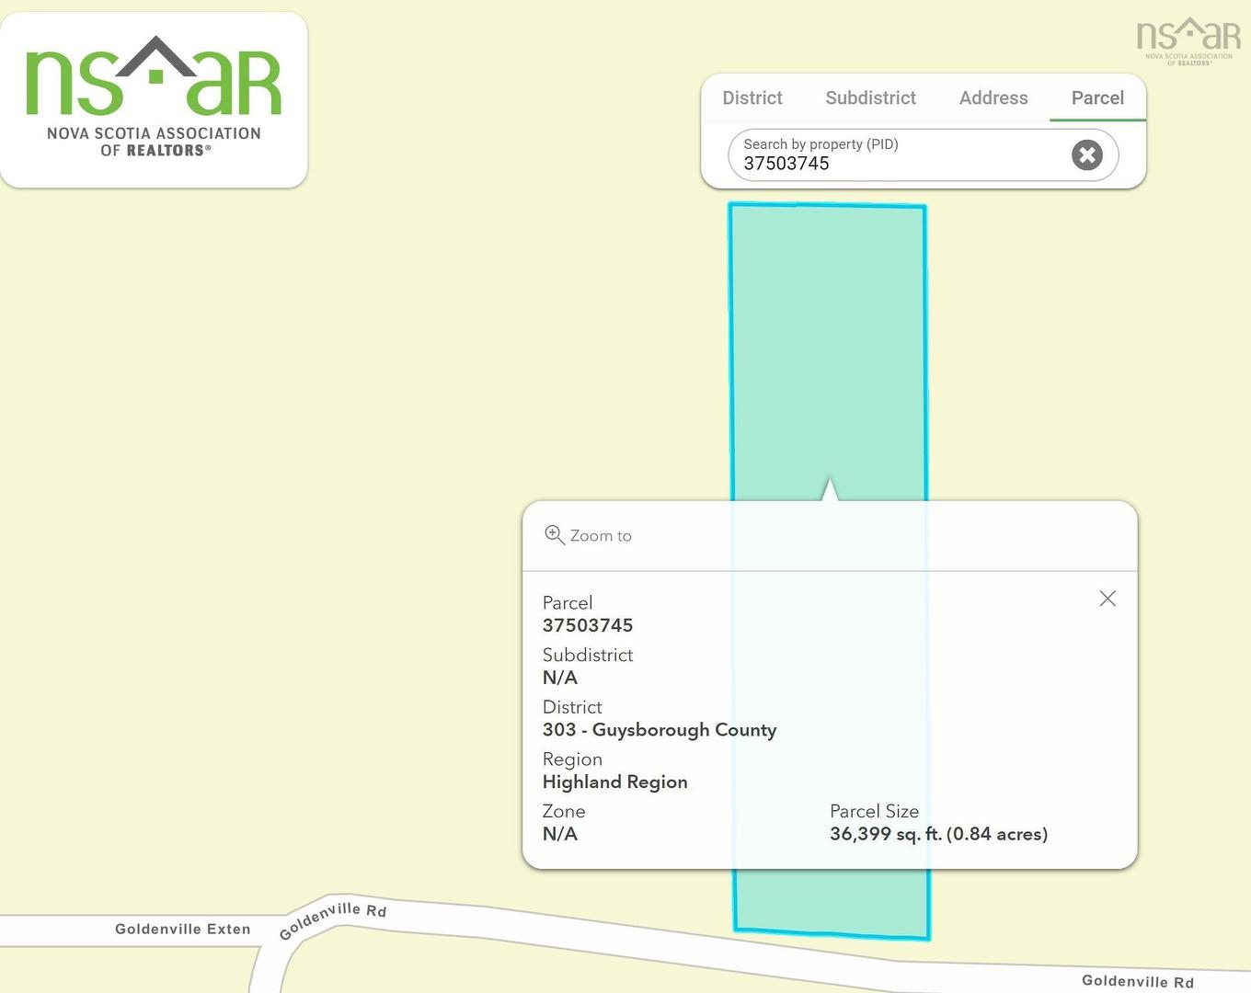Switch to the Parcel tab
Image resolution: width=1251 pixels, height=993 pixels.
coord(1096,98)
